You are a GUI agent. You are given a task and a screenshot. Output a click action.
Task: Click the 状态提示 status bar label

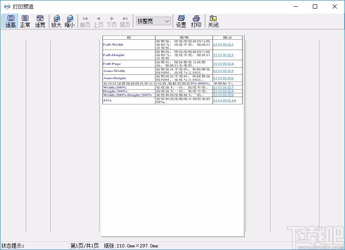(x=13, y=246)
